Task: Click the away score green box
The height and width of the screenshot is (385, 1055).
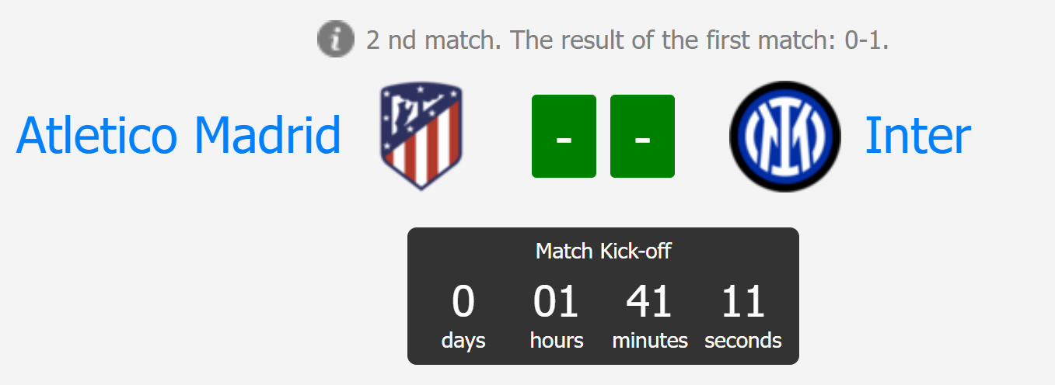Action: point(642,136)
